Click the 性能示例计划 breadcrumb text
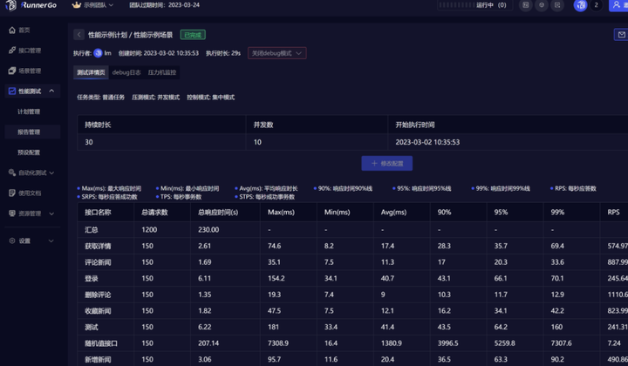The width and height of the screenshot is (628, 366). tap(107, 35)
